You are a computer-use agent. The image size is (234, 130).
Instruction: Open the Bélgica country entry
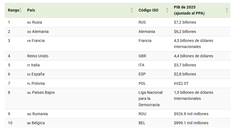[x=38, y=123]
